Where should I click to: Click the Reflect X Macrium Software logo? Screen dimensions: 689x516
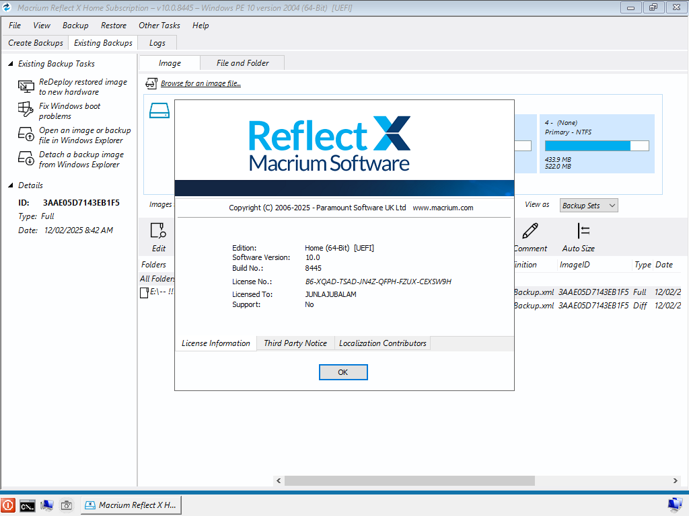coord(330,144)
